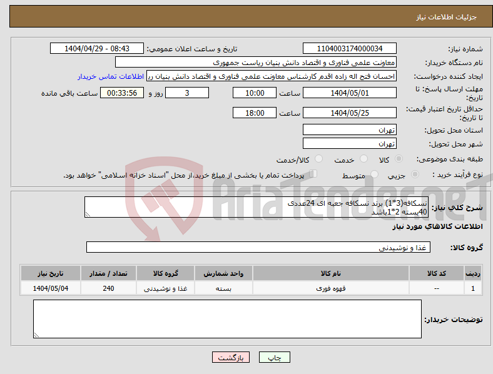Click the واحد شمارش column header

tap(223, 273)
